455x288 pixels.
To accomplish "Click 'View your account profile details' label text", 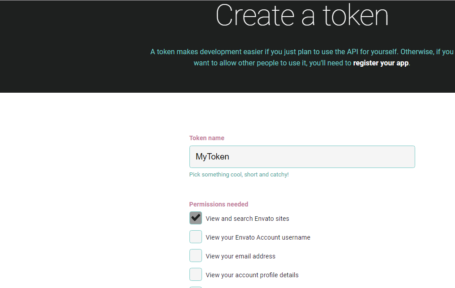I will coord(252,275).
